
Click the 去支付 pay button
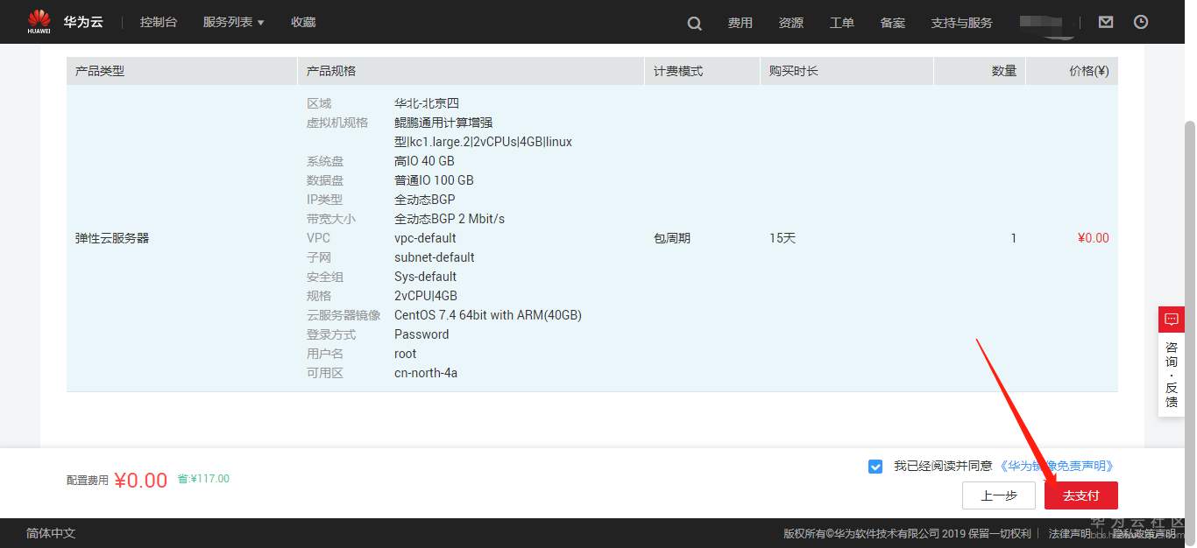point(1081,495)
